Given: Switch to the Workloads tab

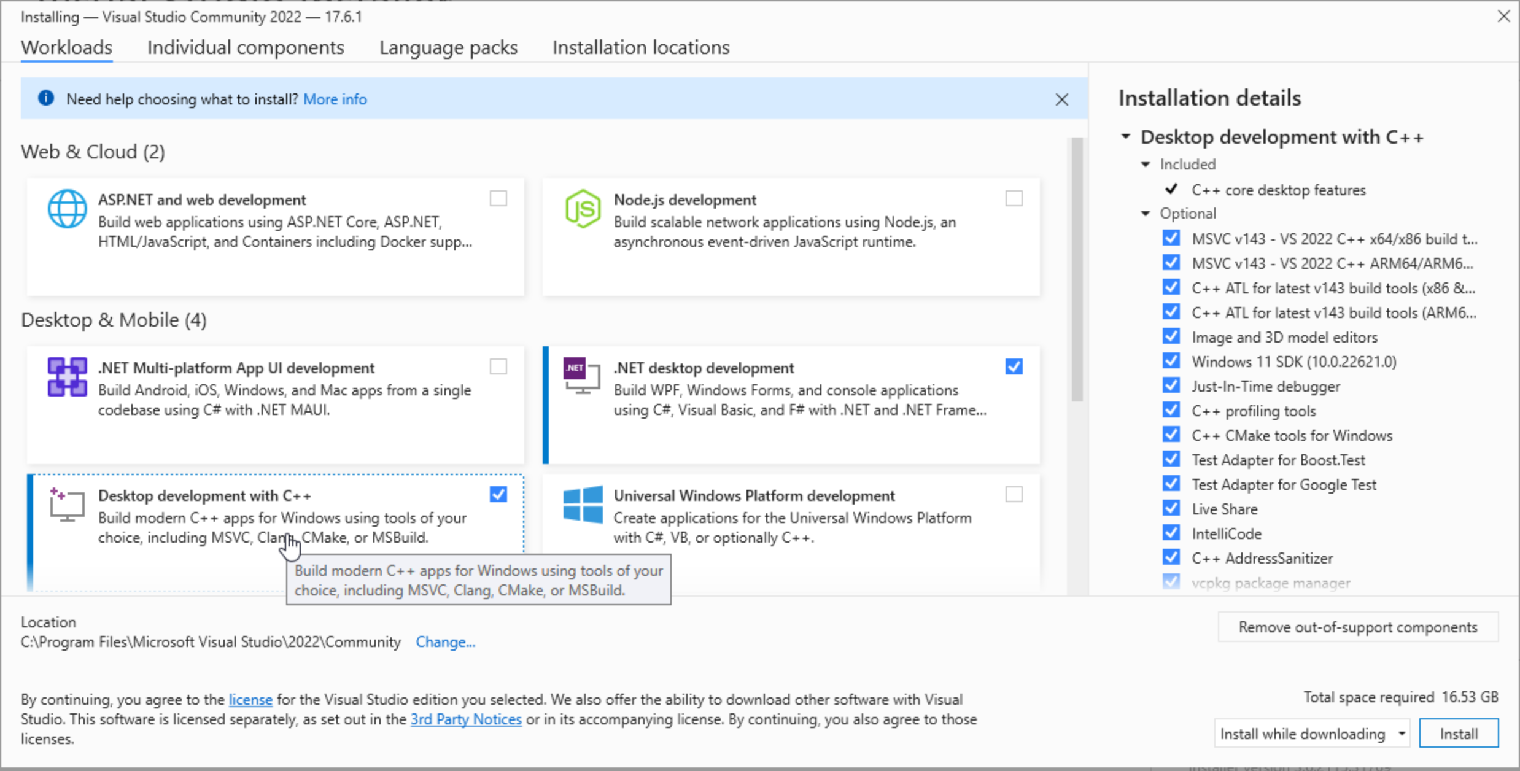Looking at the screenshot, I should (66, 47).
